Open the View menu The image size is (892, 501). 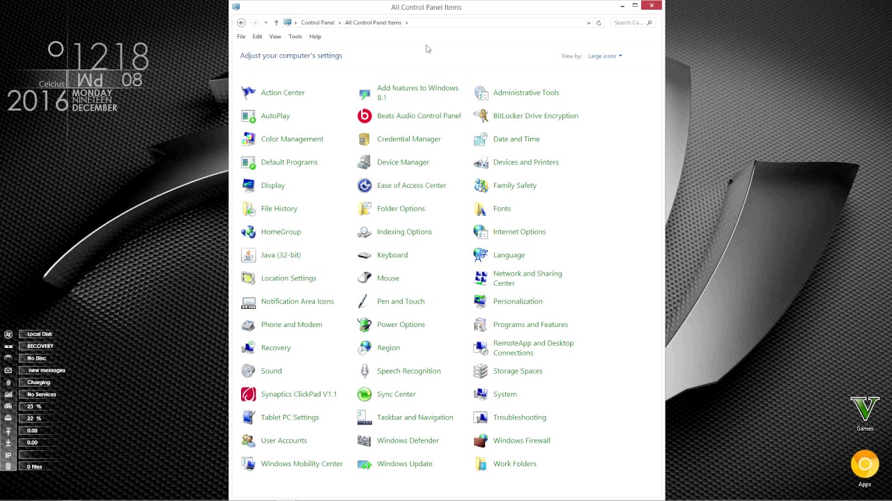(275, 36)
